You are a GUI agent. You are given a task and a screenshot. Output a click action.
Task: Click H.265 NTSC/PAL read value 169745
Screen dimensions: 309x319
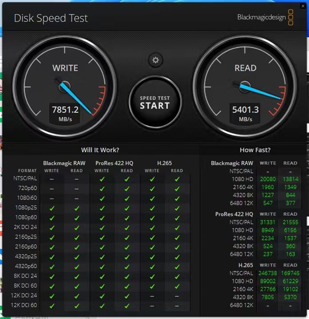(x=290, y=273)
